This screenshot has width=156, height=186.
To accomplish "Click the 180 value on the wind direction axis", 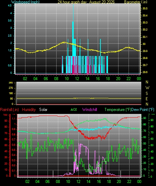I will point(11,94).
